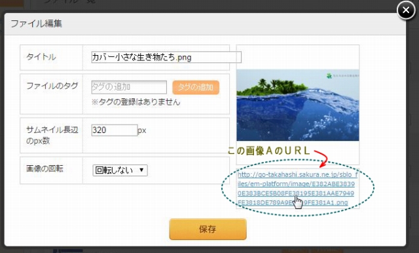Click the px unit label beside 320
The image size is (419, 253).
(142, 130)
